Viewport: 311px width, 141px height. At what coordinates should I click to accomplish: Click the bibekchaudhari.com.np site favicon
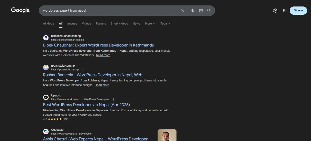pyautogui.click(x=46, y=38)
